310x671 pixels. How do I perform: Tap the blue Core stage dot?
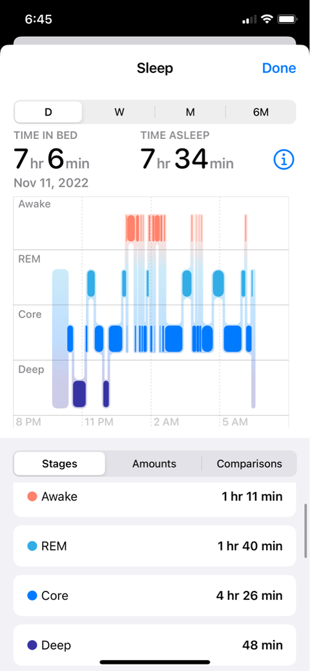32,595
